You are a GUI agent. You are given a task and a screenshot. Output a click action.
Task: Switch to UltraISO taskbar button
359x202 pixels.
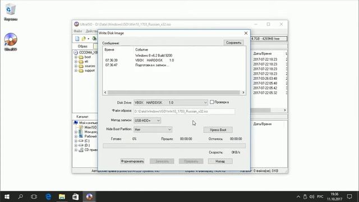(x=89, y=196)
